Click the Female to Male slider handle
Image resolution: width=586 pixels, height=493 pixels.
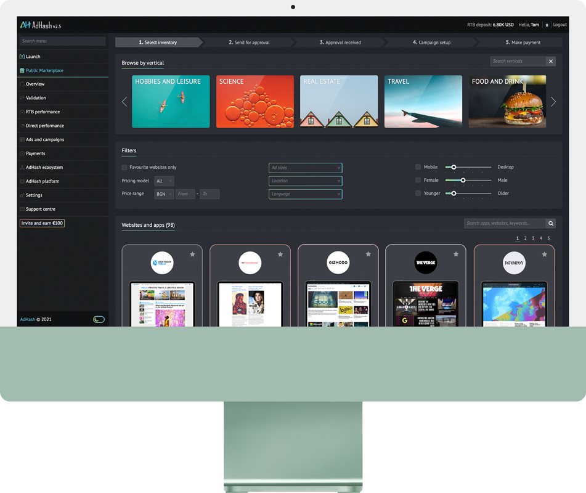pyautogui.click(x=463, y=181)
